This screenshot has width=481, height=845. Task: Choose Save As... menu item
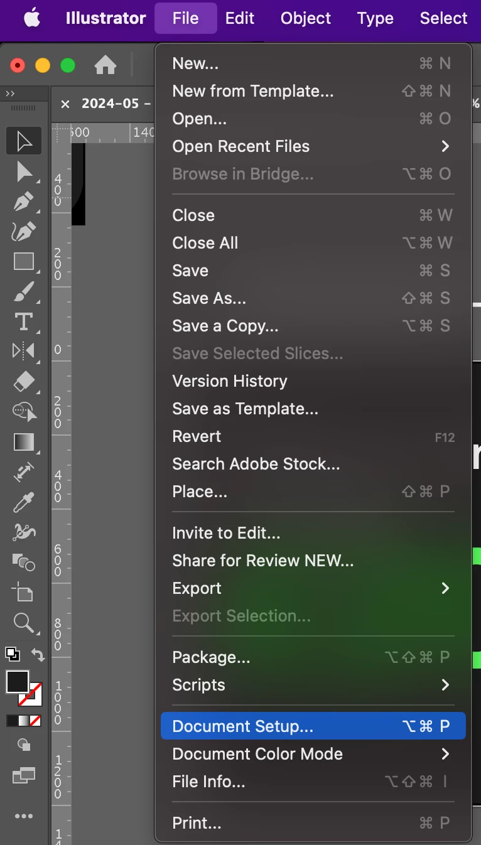click(313, 298)
